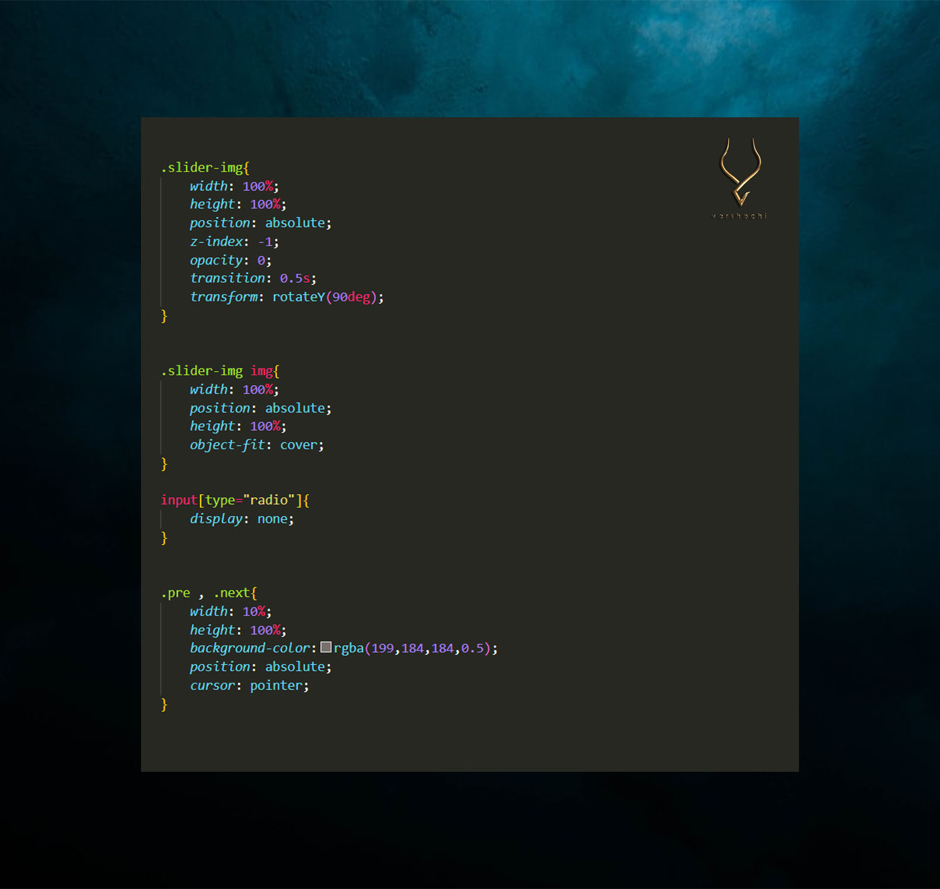Place cursor on transition 0.5s value

point(295,278)
